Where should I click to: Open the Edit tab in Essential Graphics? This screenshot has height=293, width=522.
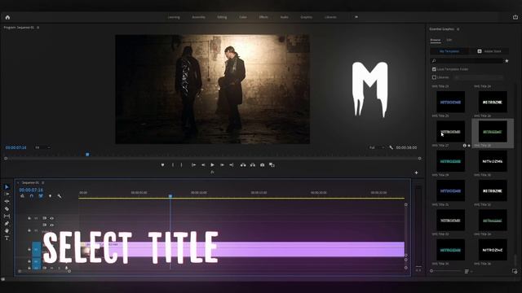(449, 40)
